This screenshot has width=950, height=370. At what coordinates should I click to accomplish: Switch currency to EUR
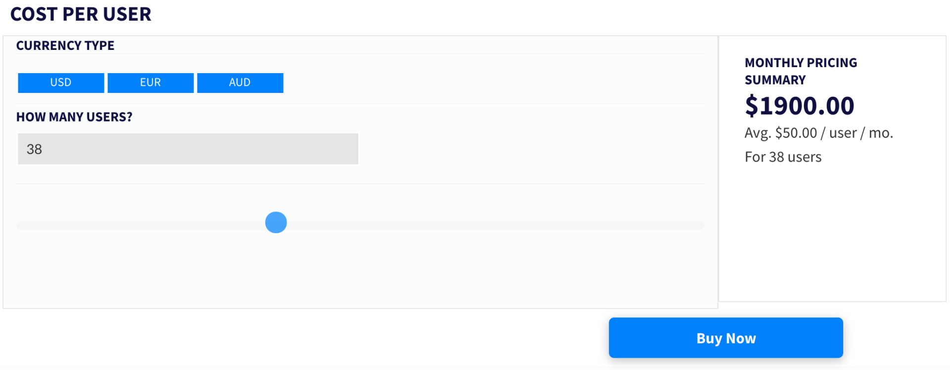tap(150, 82)
